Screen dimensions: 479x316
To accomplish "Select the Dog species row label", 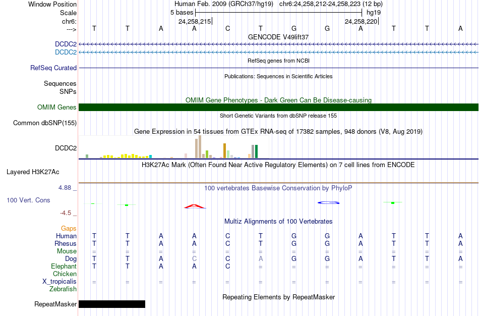I will 71,259.
